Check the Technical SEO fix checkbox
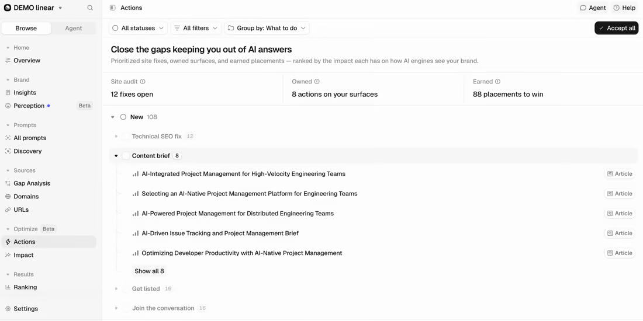The height and width of the screenshot is (321, 643). 126,137
